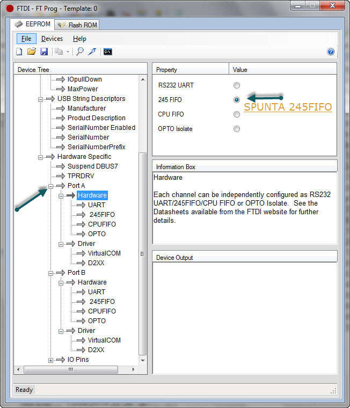350x408 pixels.
Task: Open the Help menu
Action: pyautogui.click(x=79, y=39)
